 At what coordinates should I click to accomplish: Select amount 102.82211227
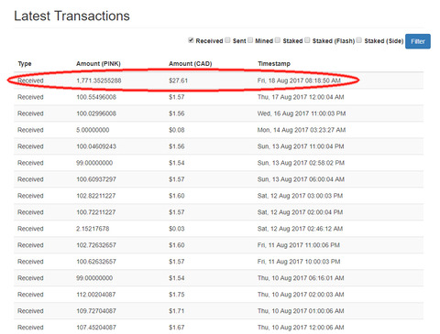point(96,196)
